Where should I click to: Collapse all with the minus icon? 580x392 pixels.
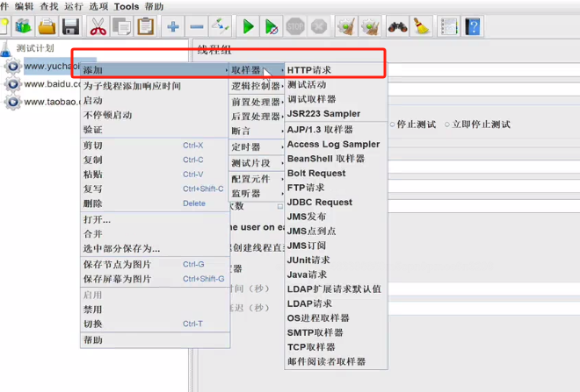click(x=197, y=26)
